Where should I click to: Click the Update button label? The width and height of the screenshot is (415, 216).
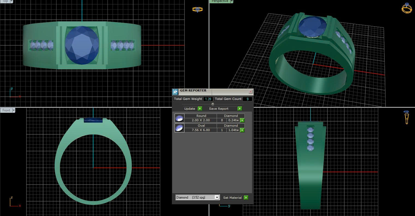[190, 109]
